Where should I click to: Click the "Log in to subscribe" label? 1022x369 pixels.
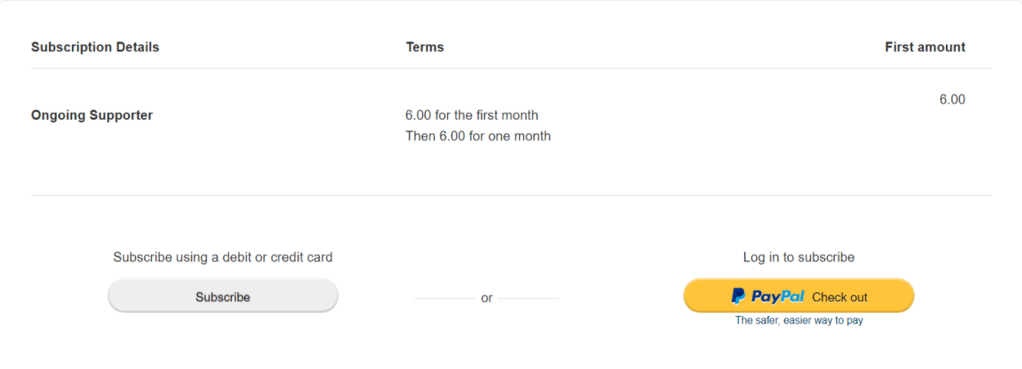tap(798, 257)
